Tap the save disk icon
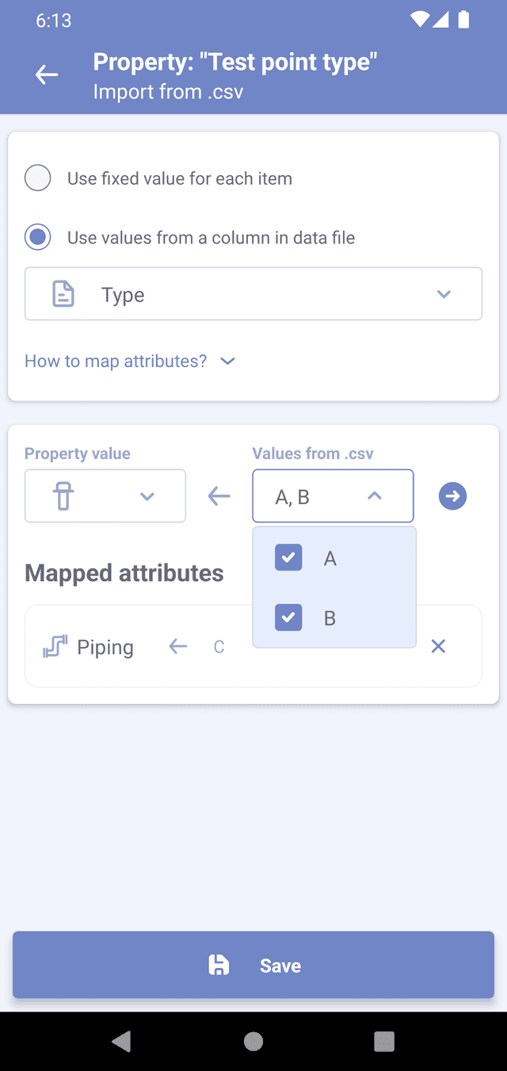Viewport: 507px width, 1071px height. (x=218, y=965)
